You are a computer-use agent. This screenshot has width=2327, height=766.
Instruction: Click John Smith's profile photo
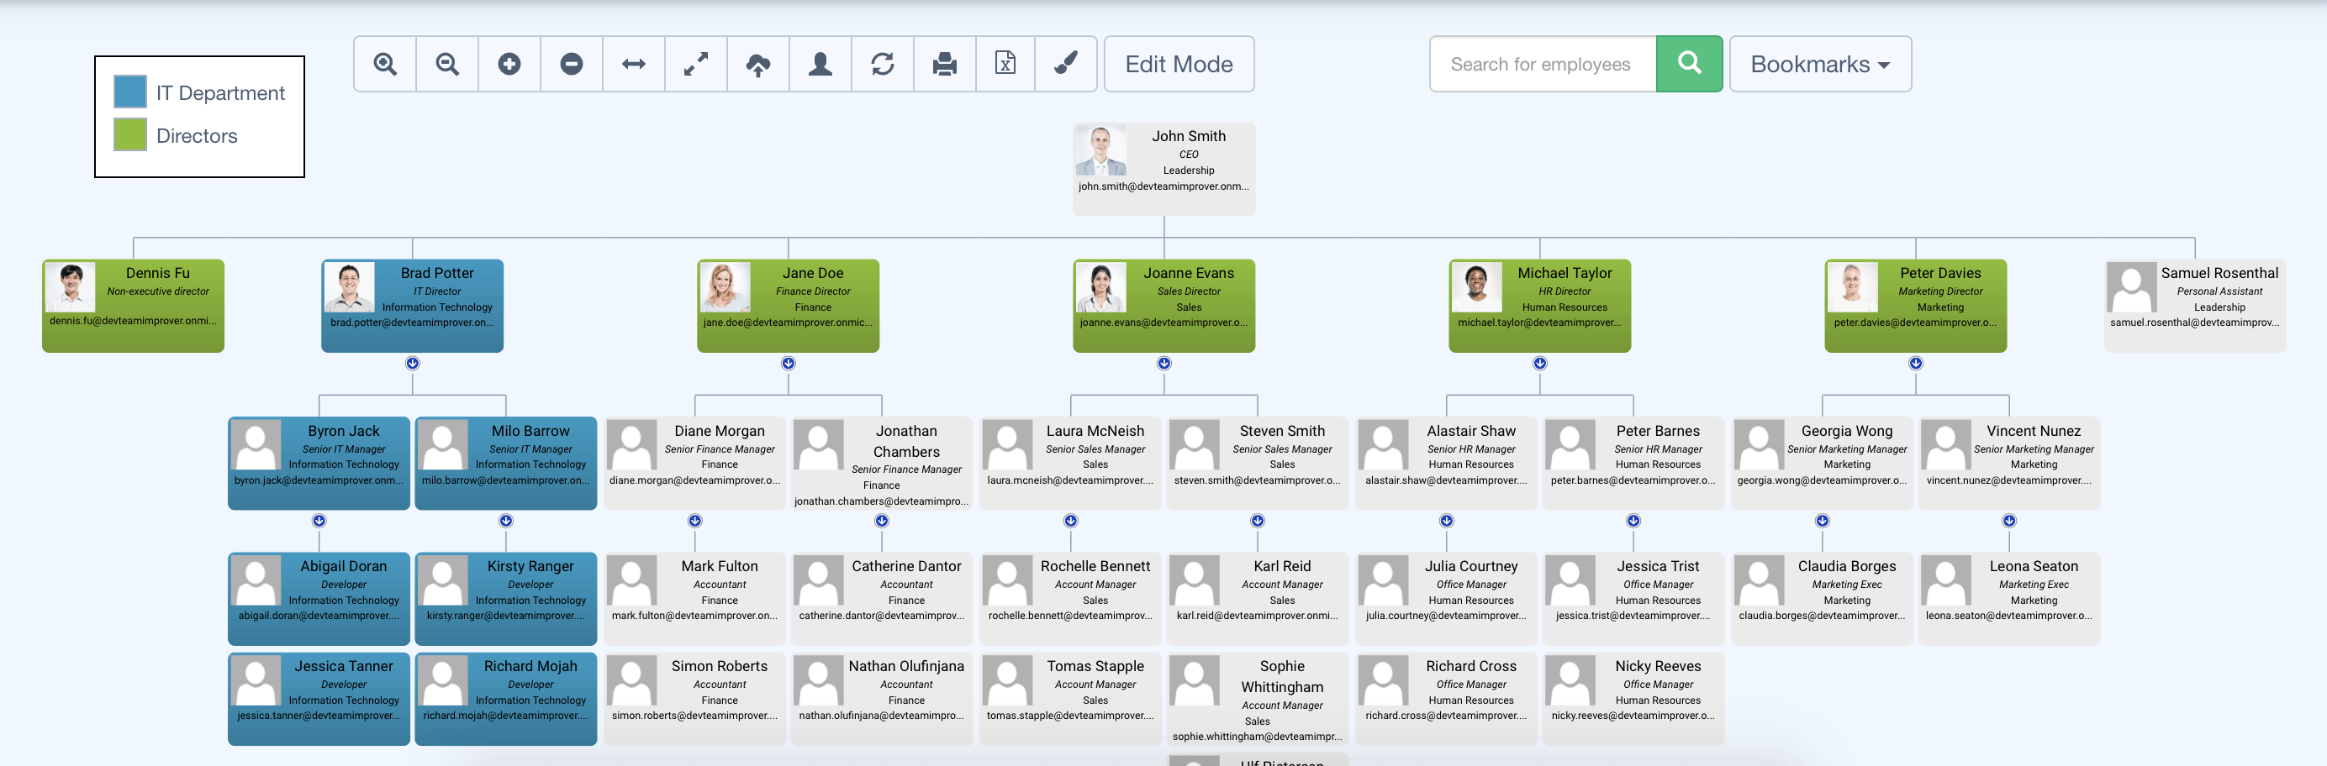[1101, 150]
